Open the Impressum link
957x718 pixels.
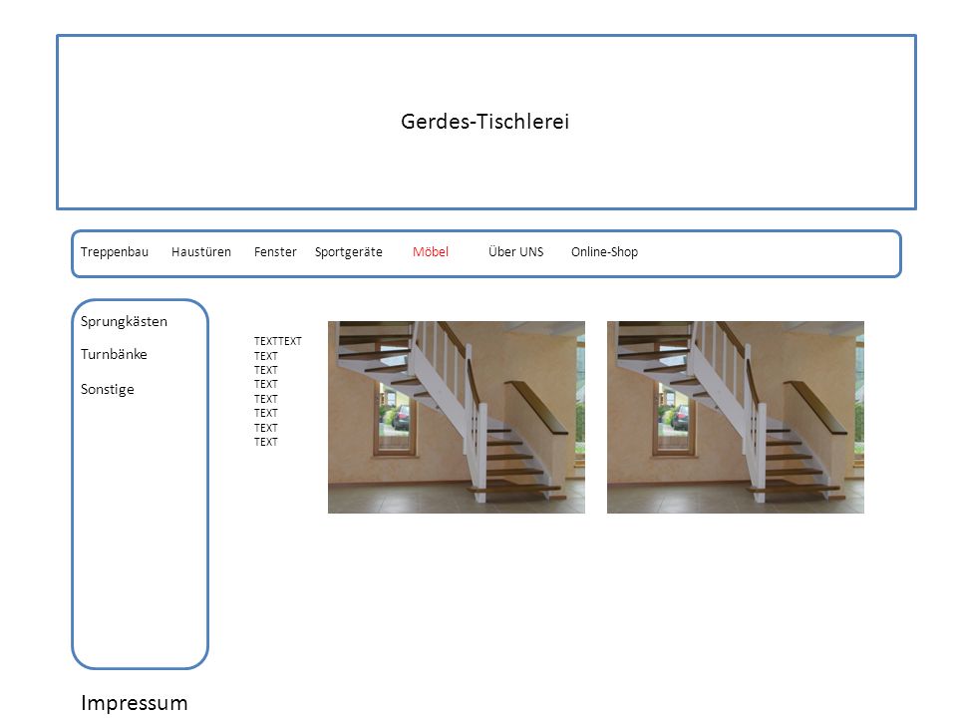135,703
